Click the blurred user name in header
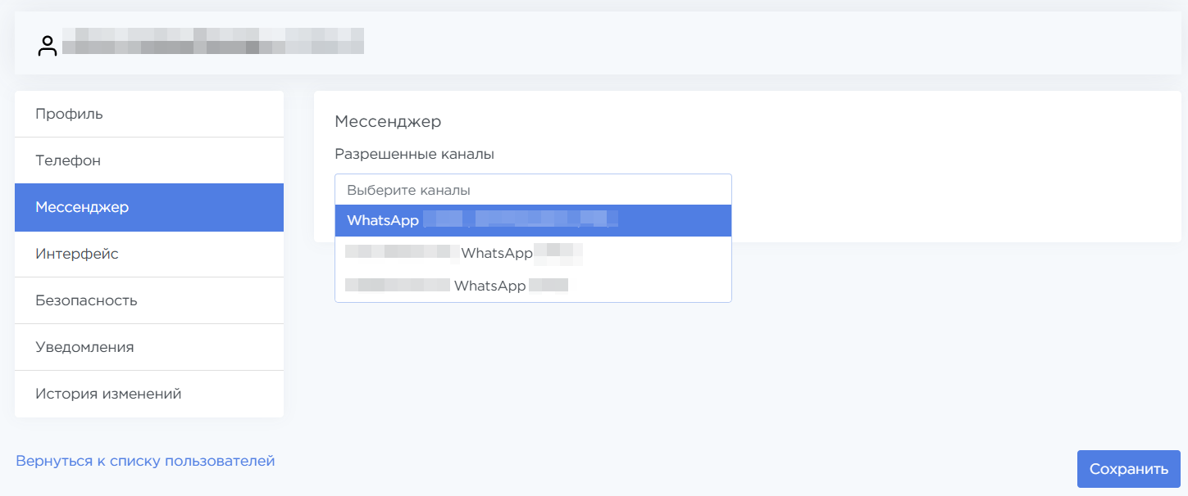 pos(213,42)
